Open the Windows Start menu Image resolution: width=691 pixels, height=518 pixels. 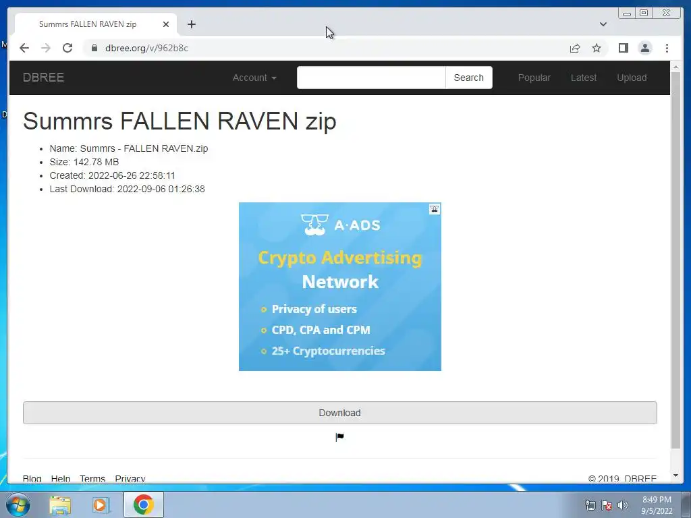[x=18, y=505]
